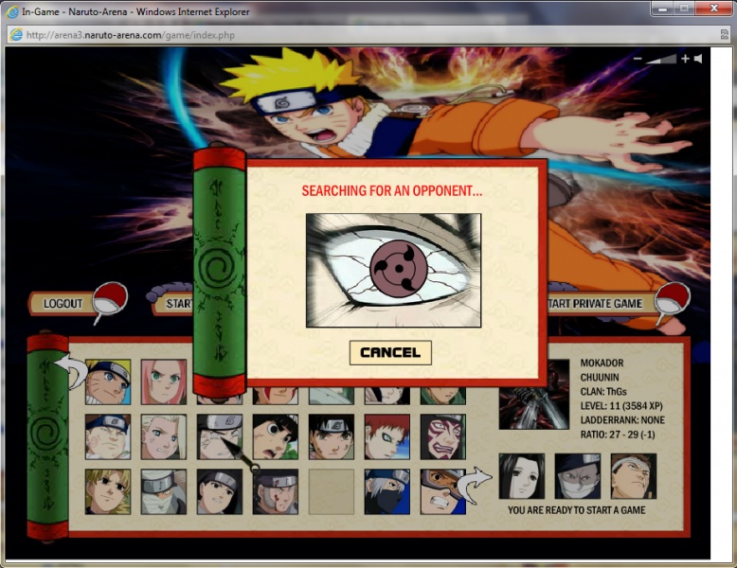Cancel the opponent search

point(390,352)
